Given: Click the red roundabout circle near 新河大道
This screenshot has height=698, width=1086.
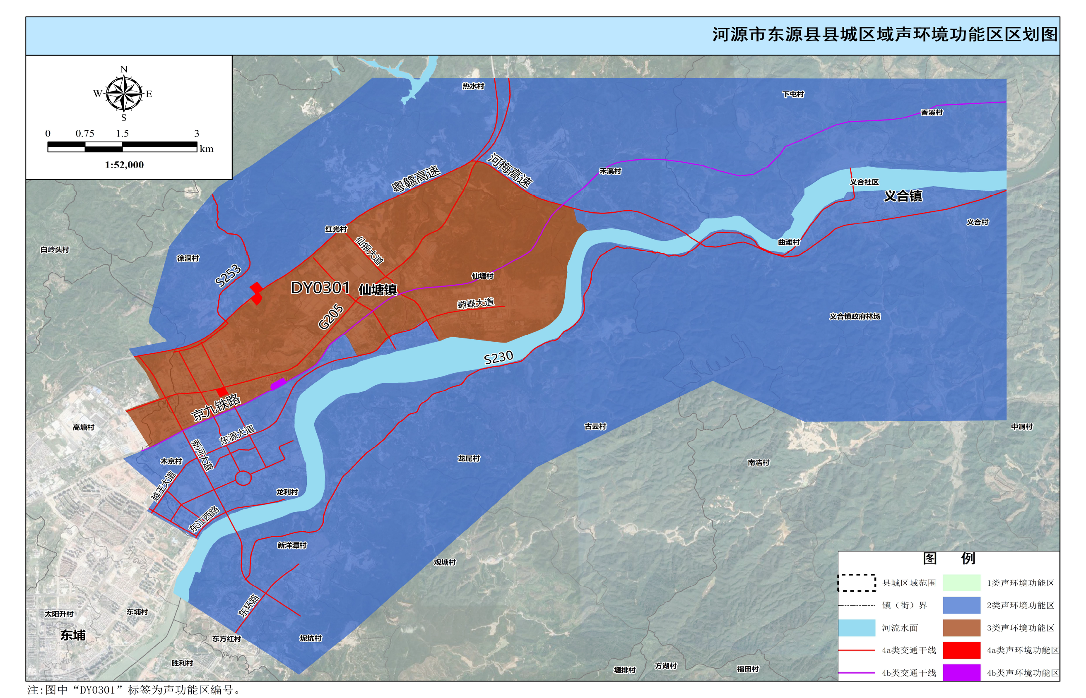Looking at the screenshot, I should click(243, 478).
